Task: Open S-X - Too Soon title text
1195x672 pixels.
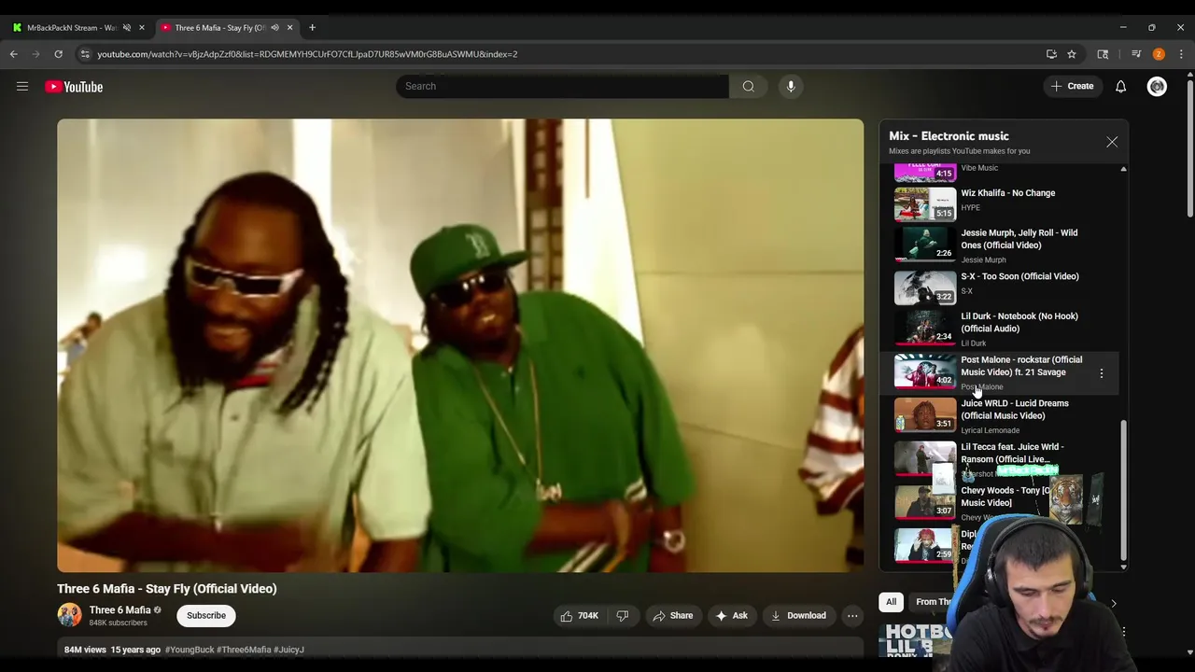Action: point(1019,276)
